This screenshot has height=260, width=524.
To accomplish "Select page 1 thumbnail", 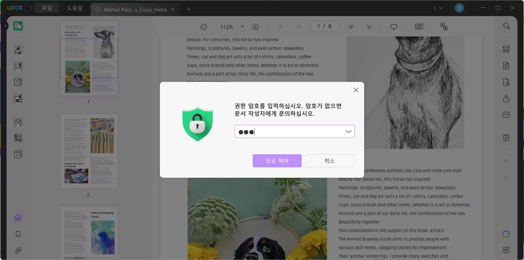I will tap(89, 58).
